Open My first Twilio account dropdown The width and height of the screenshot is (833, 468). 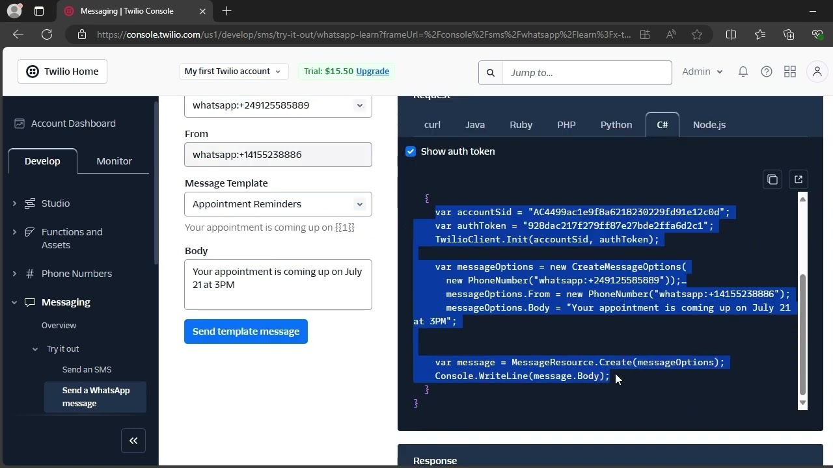[x=232, y=71]
